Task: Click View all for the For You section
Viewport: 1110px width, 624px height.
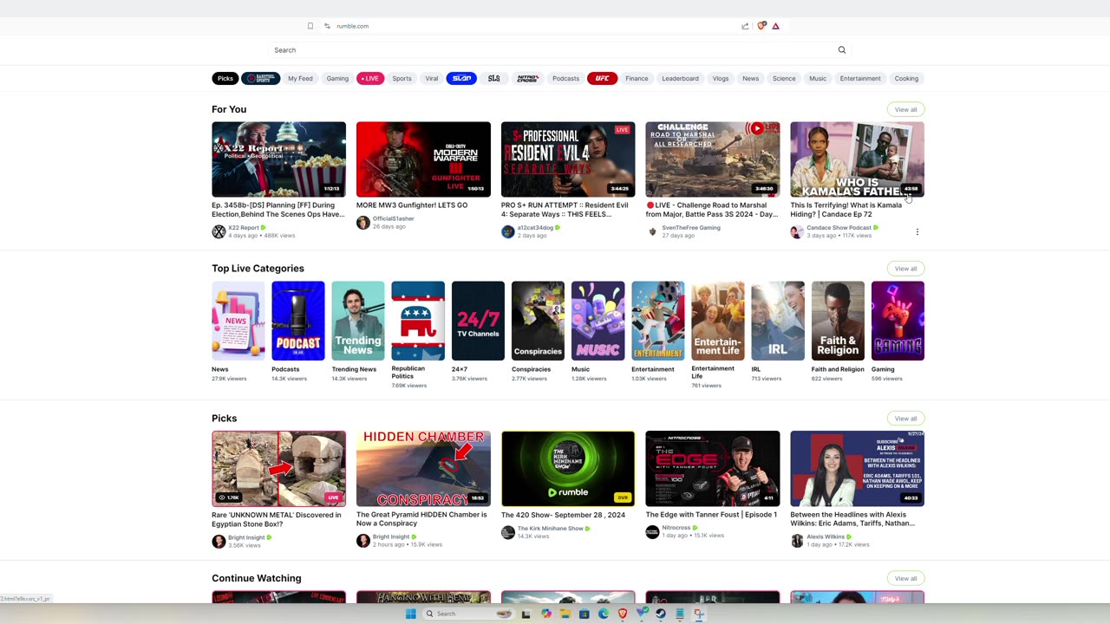Action: 905,109
